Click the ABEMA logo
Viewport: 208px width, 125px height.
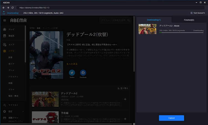click(19, 20)
